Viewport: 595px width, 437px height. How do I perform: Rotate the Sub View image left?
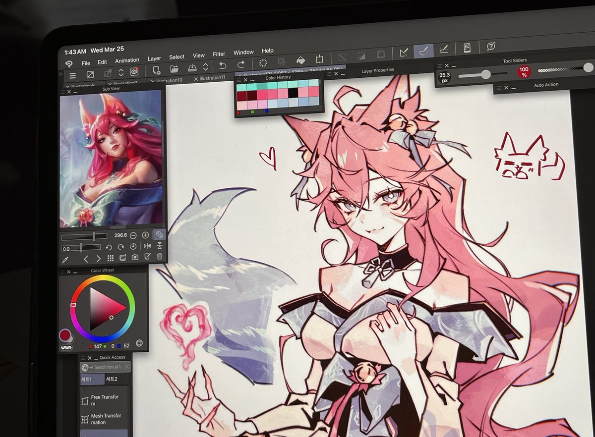pos(109,247)
